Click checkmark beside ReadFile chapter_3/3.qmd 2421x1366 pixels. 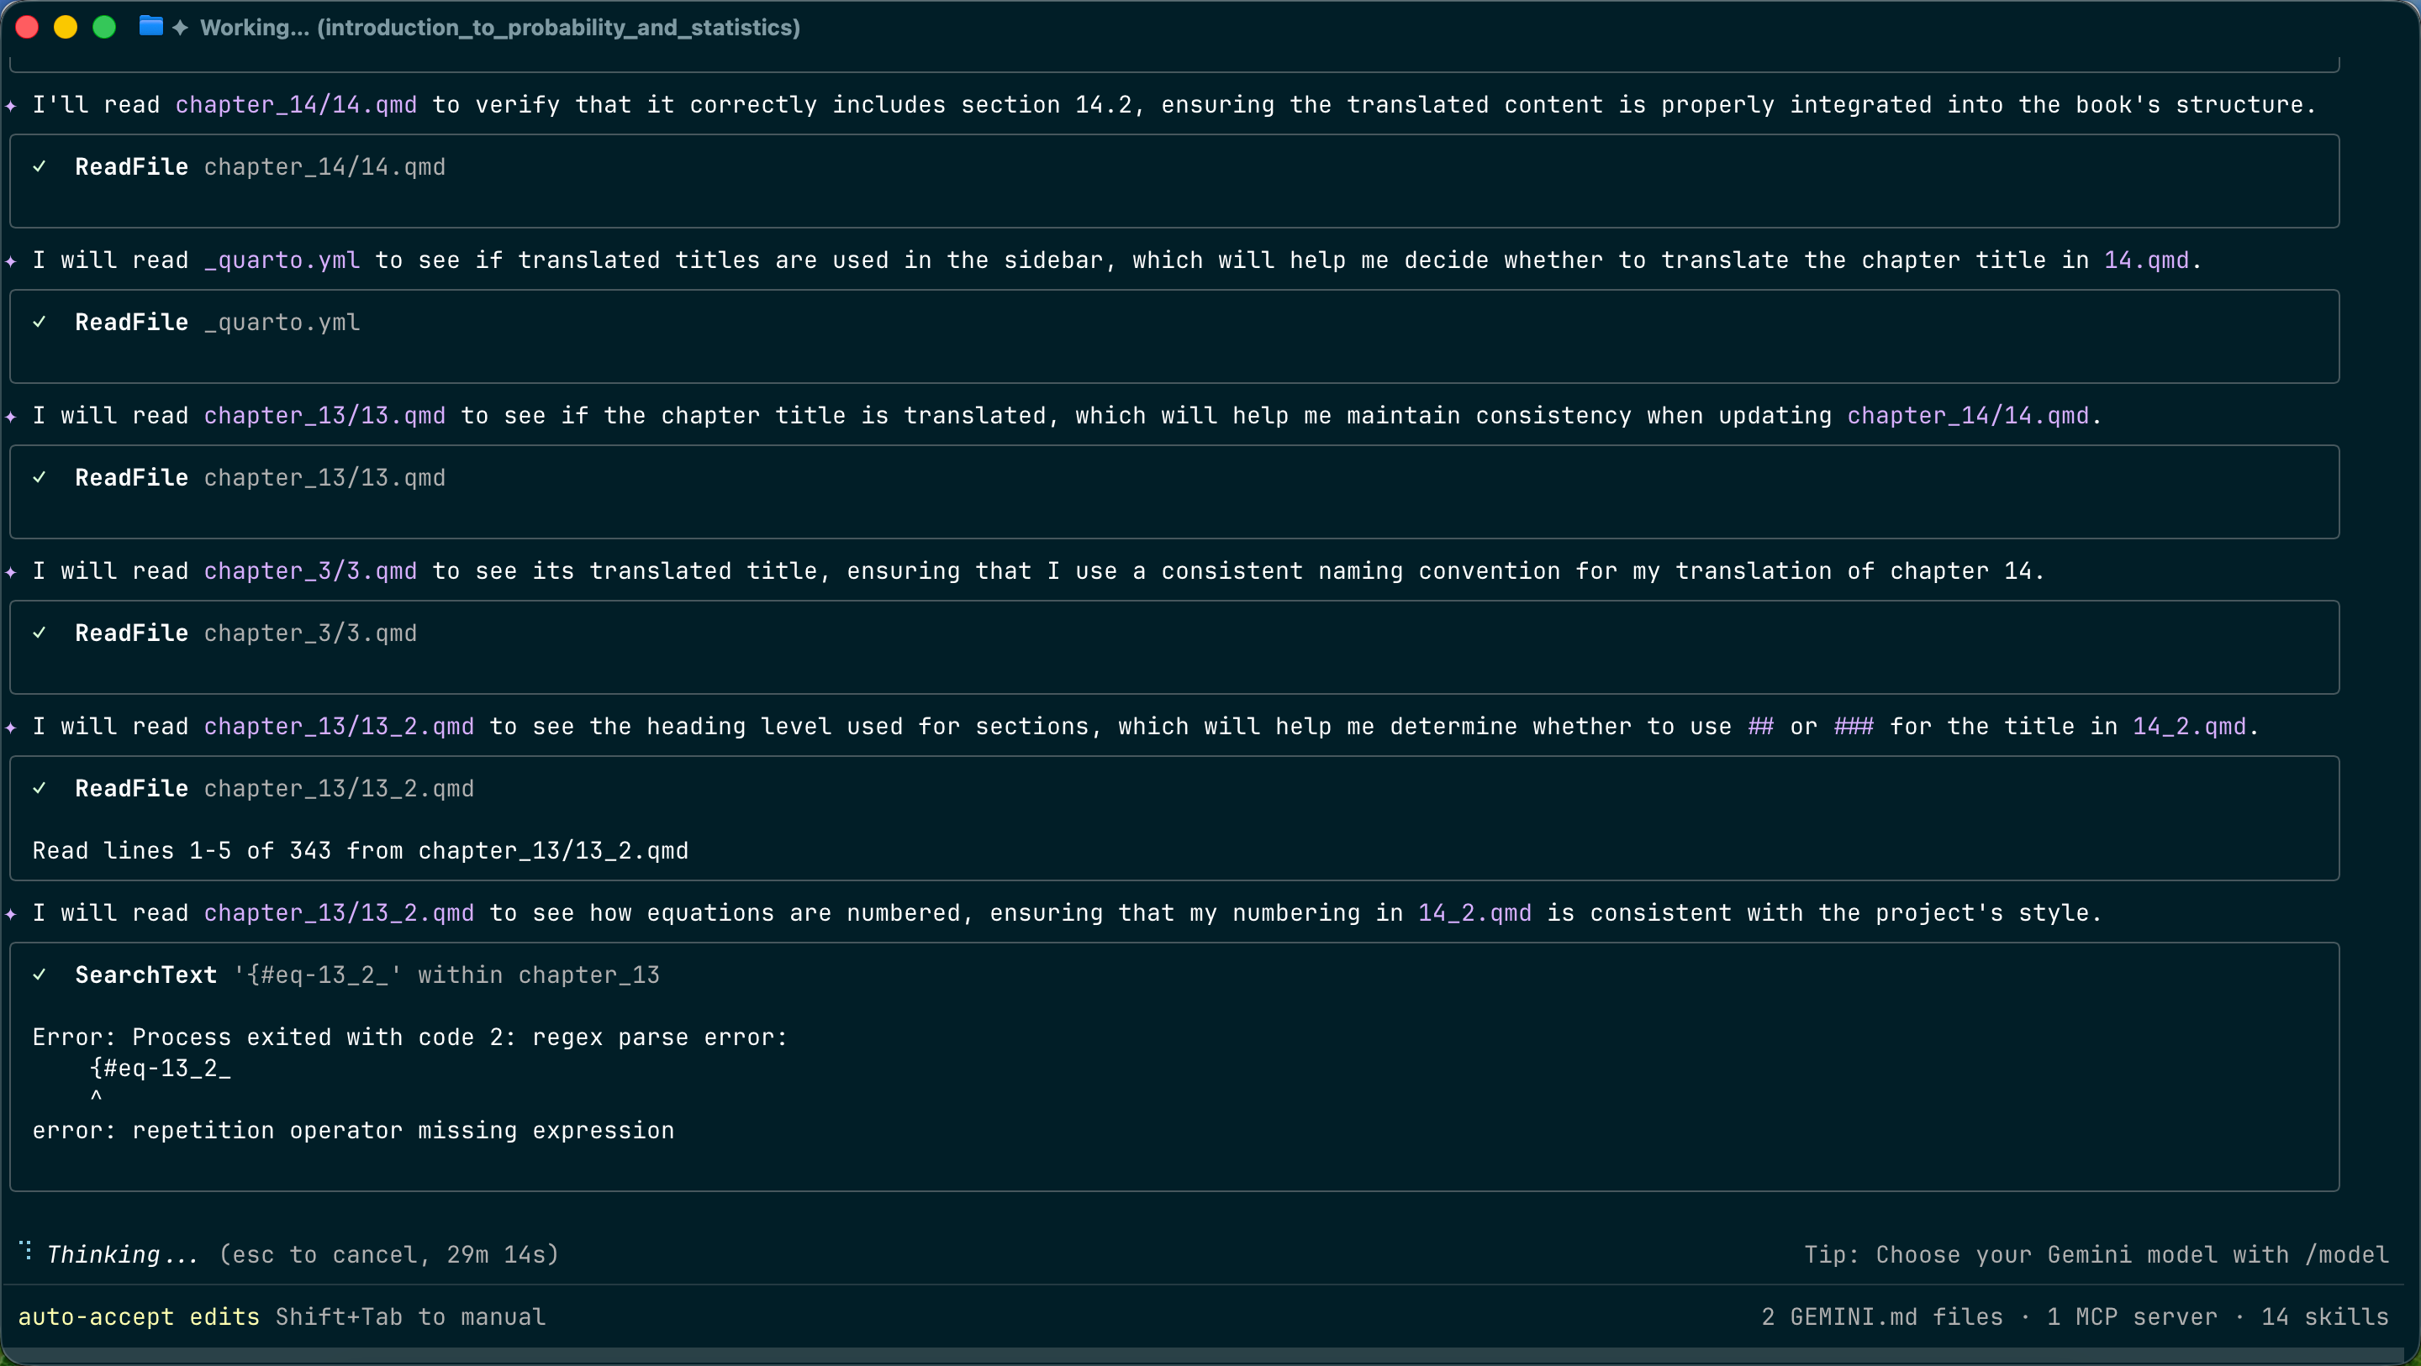(x=40, y=633)
